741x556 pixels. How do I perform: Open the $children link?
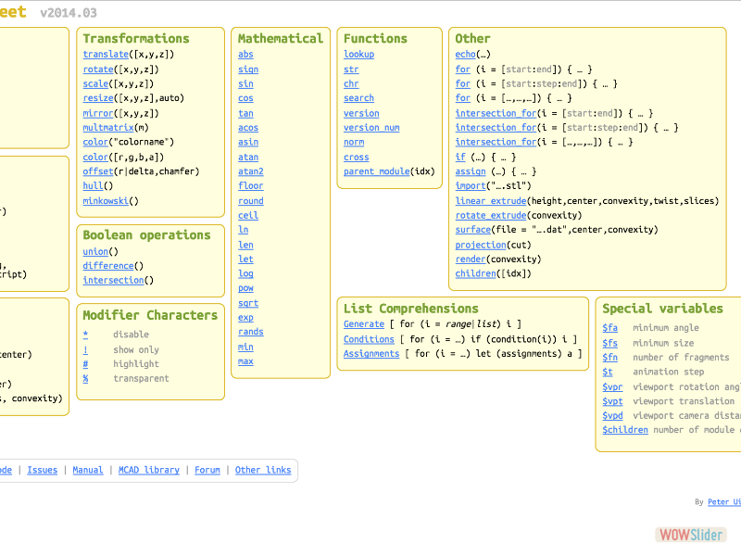(x=625, y=430)
